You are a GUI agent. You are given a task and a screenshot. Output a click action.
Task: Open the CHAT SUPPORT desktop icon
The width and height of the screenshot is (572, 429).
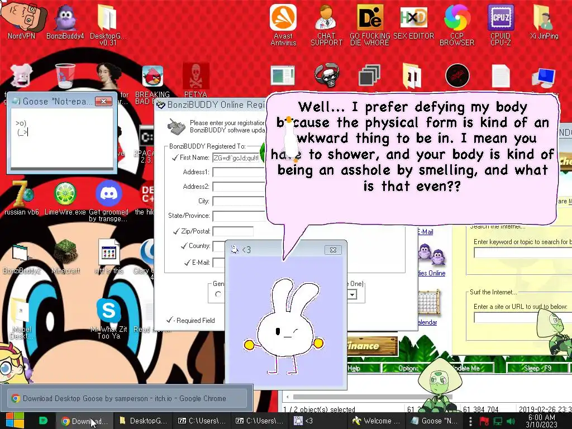pyautogui.click(x=326, y=23)
